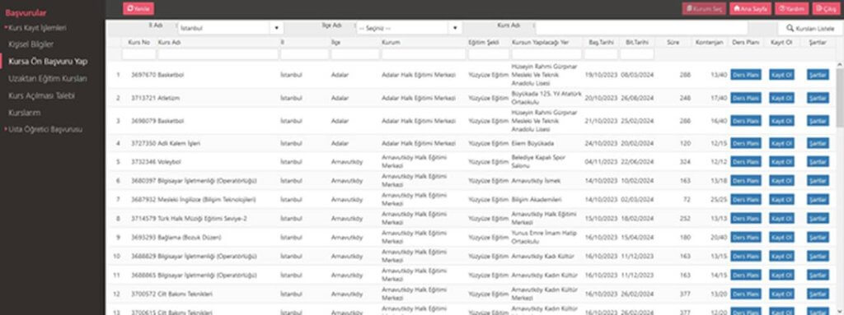
Task: Sort by Kurs No column header
Action: click(x=138, y=42)
